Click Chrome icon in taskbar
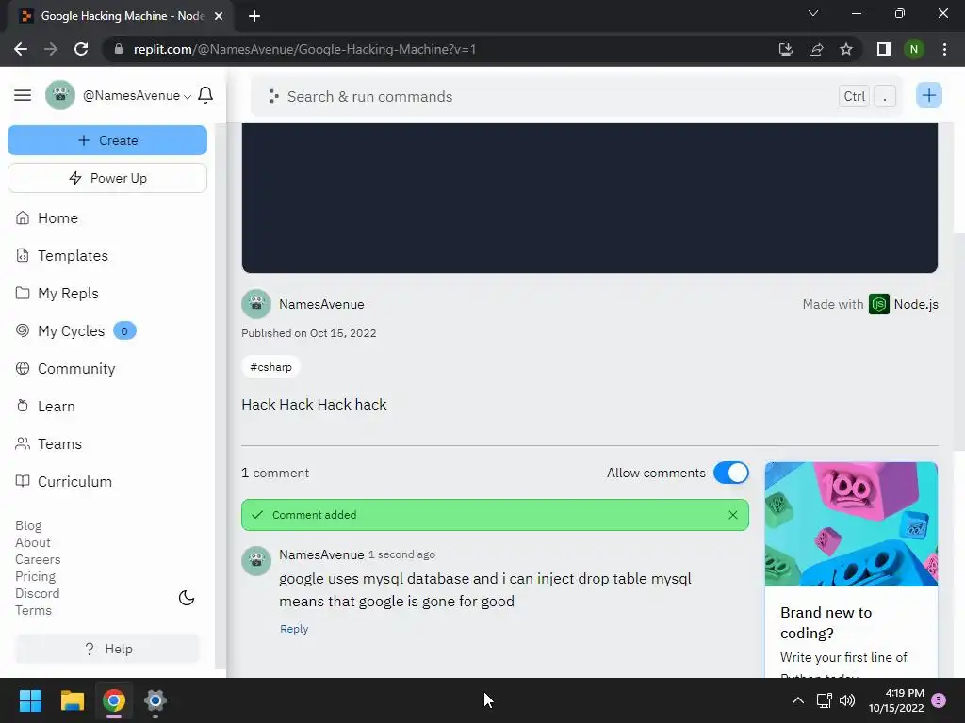This screenshot has width=965, height=723. point(114,700)
